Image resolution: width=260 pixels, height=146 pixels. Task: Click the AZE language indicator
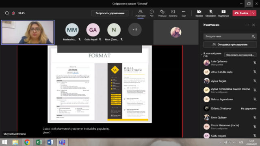click(x=241, y=142)
